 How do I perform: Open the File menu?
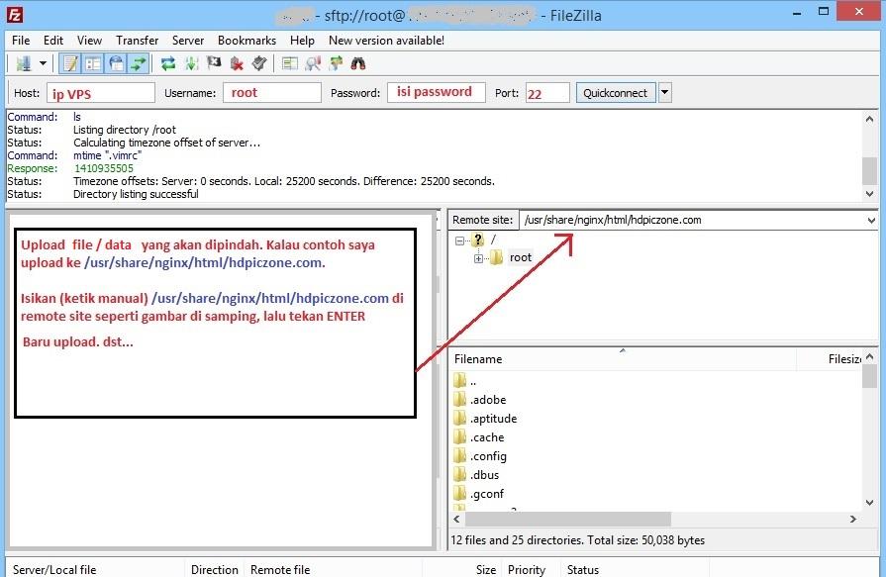(21, 41)
